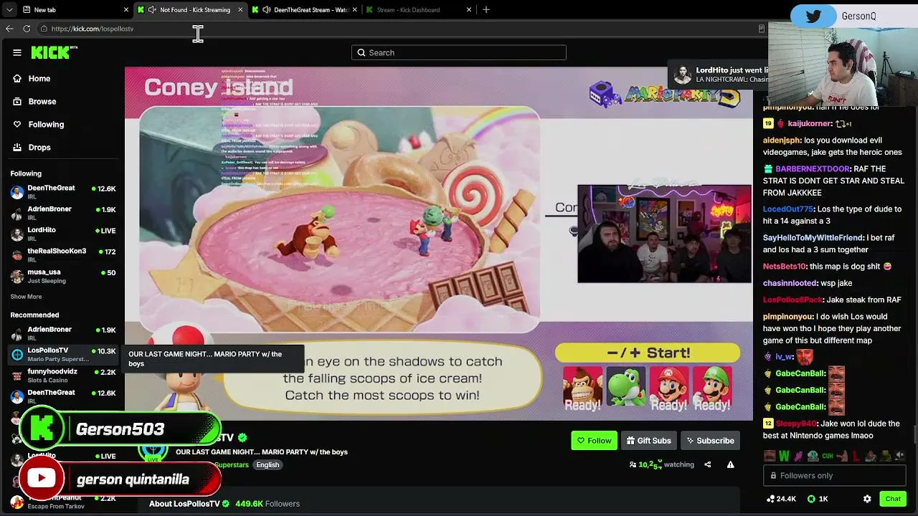The image size is (918, 516).
Task: Click SayHelloToMyWittleFriend username in chat
Action: click(813, 238)
